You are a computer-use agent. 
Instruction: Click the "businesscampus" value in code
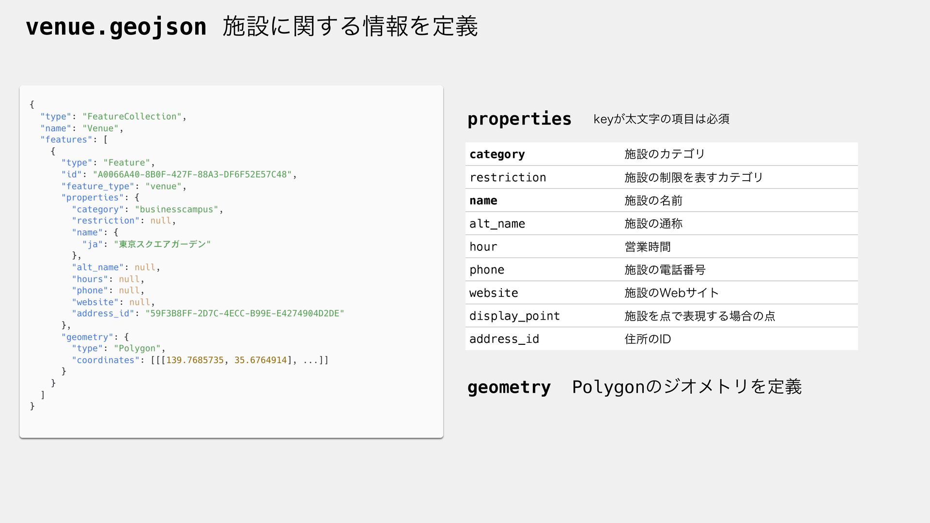pyautogui.click(x=176, y=210)
